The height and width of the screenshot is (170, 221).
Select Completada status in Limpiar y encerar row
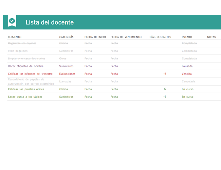[x=189, y=59]
